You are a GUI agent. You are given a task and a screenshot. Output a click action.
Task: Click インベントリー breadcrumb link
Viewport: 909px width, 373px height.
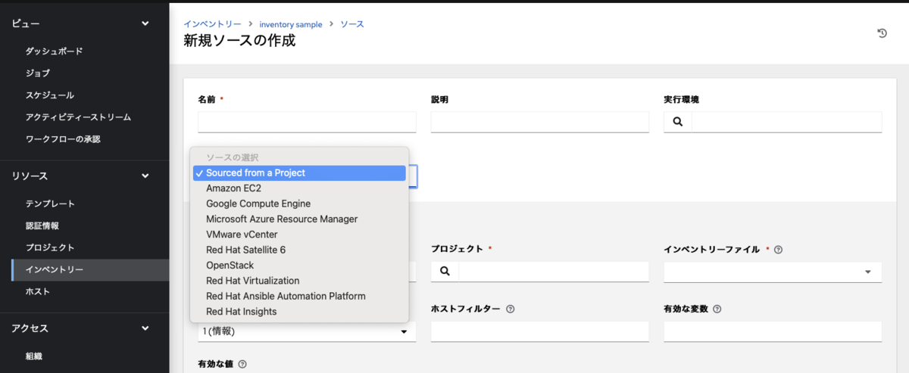(x=211, y=24)
